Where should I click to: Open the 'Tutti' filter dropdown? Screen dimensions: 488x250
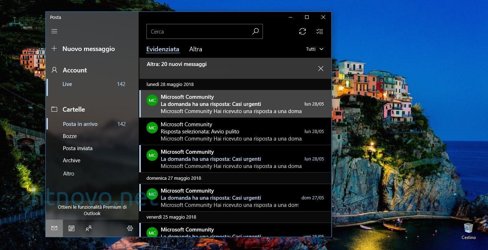314,49
